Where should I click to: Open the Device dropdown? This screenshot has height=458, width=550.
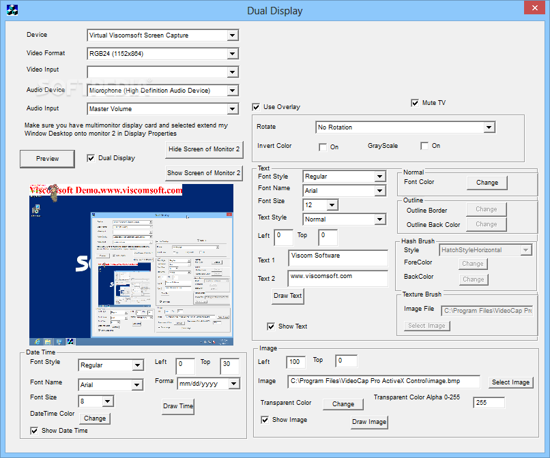(x=232, y=35)
